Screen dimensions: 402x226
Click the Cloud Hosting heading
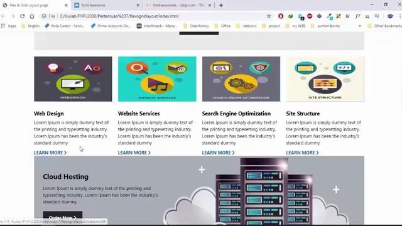[65, 176]
